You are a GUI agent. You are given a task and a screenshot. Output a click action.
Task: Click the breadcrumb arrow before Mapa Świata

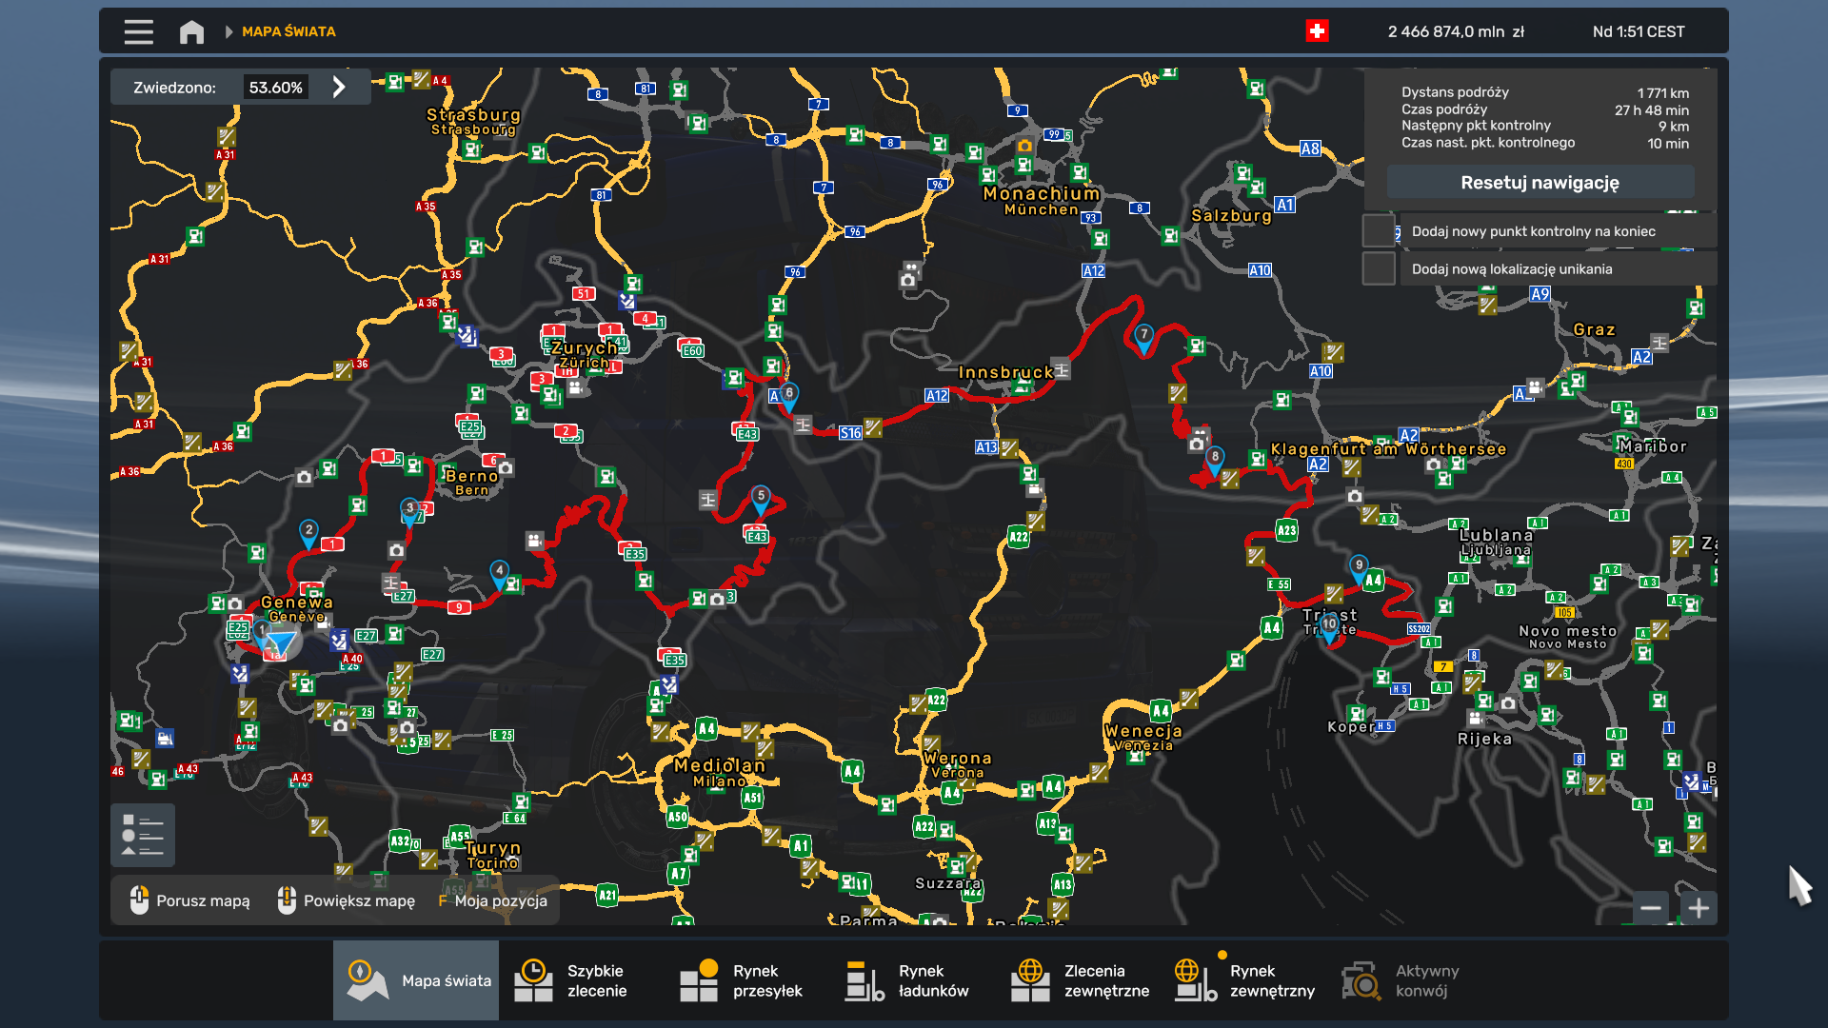[x=228, y=31]
